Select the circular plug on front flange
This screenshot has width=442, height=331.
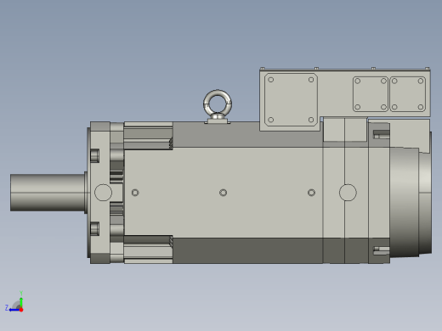103,193
